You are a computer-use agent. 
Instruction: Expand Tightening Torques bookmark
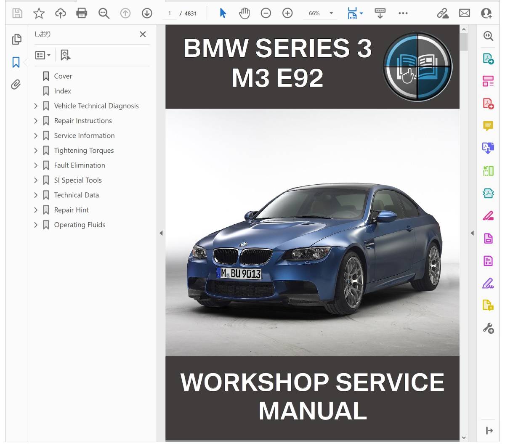tap(36, 151)
